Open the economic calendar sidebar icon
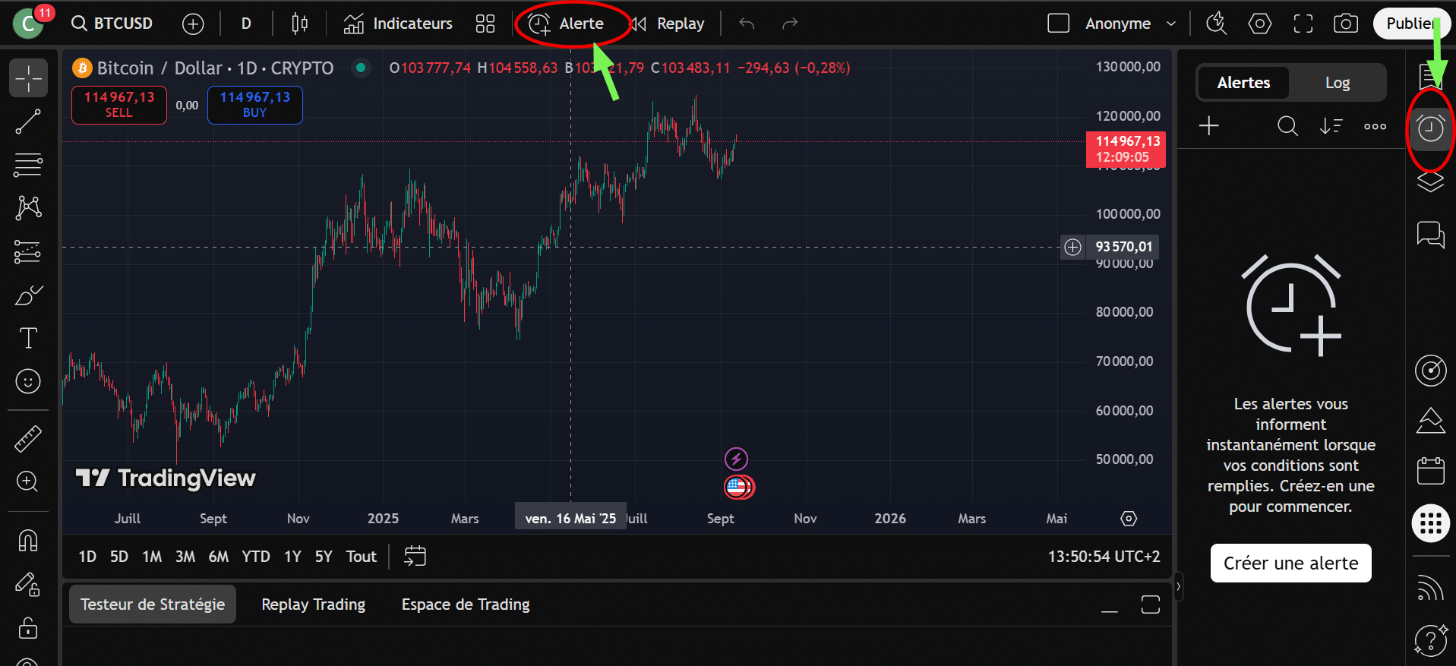This screenshot has height=666, width=1456. click(1430, 471)
